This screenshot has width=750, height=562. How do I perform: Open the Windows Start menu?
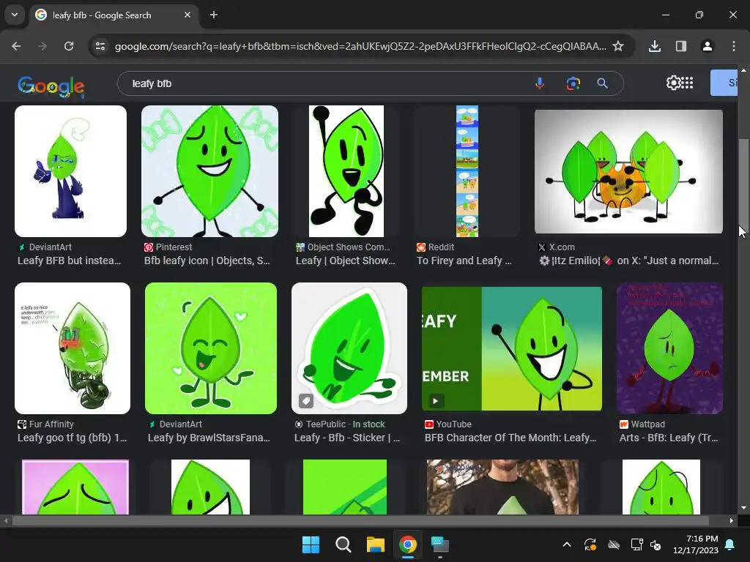click(311, 544)
